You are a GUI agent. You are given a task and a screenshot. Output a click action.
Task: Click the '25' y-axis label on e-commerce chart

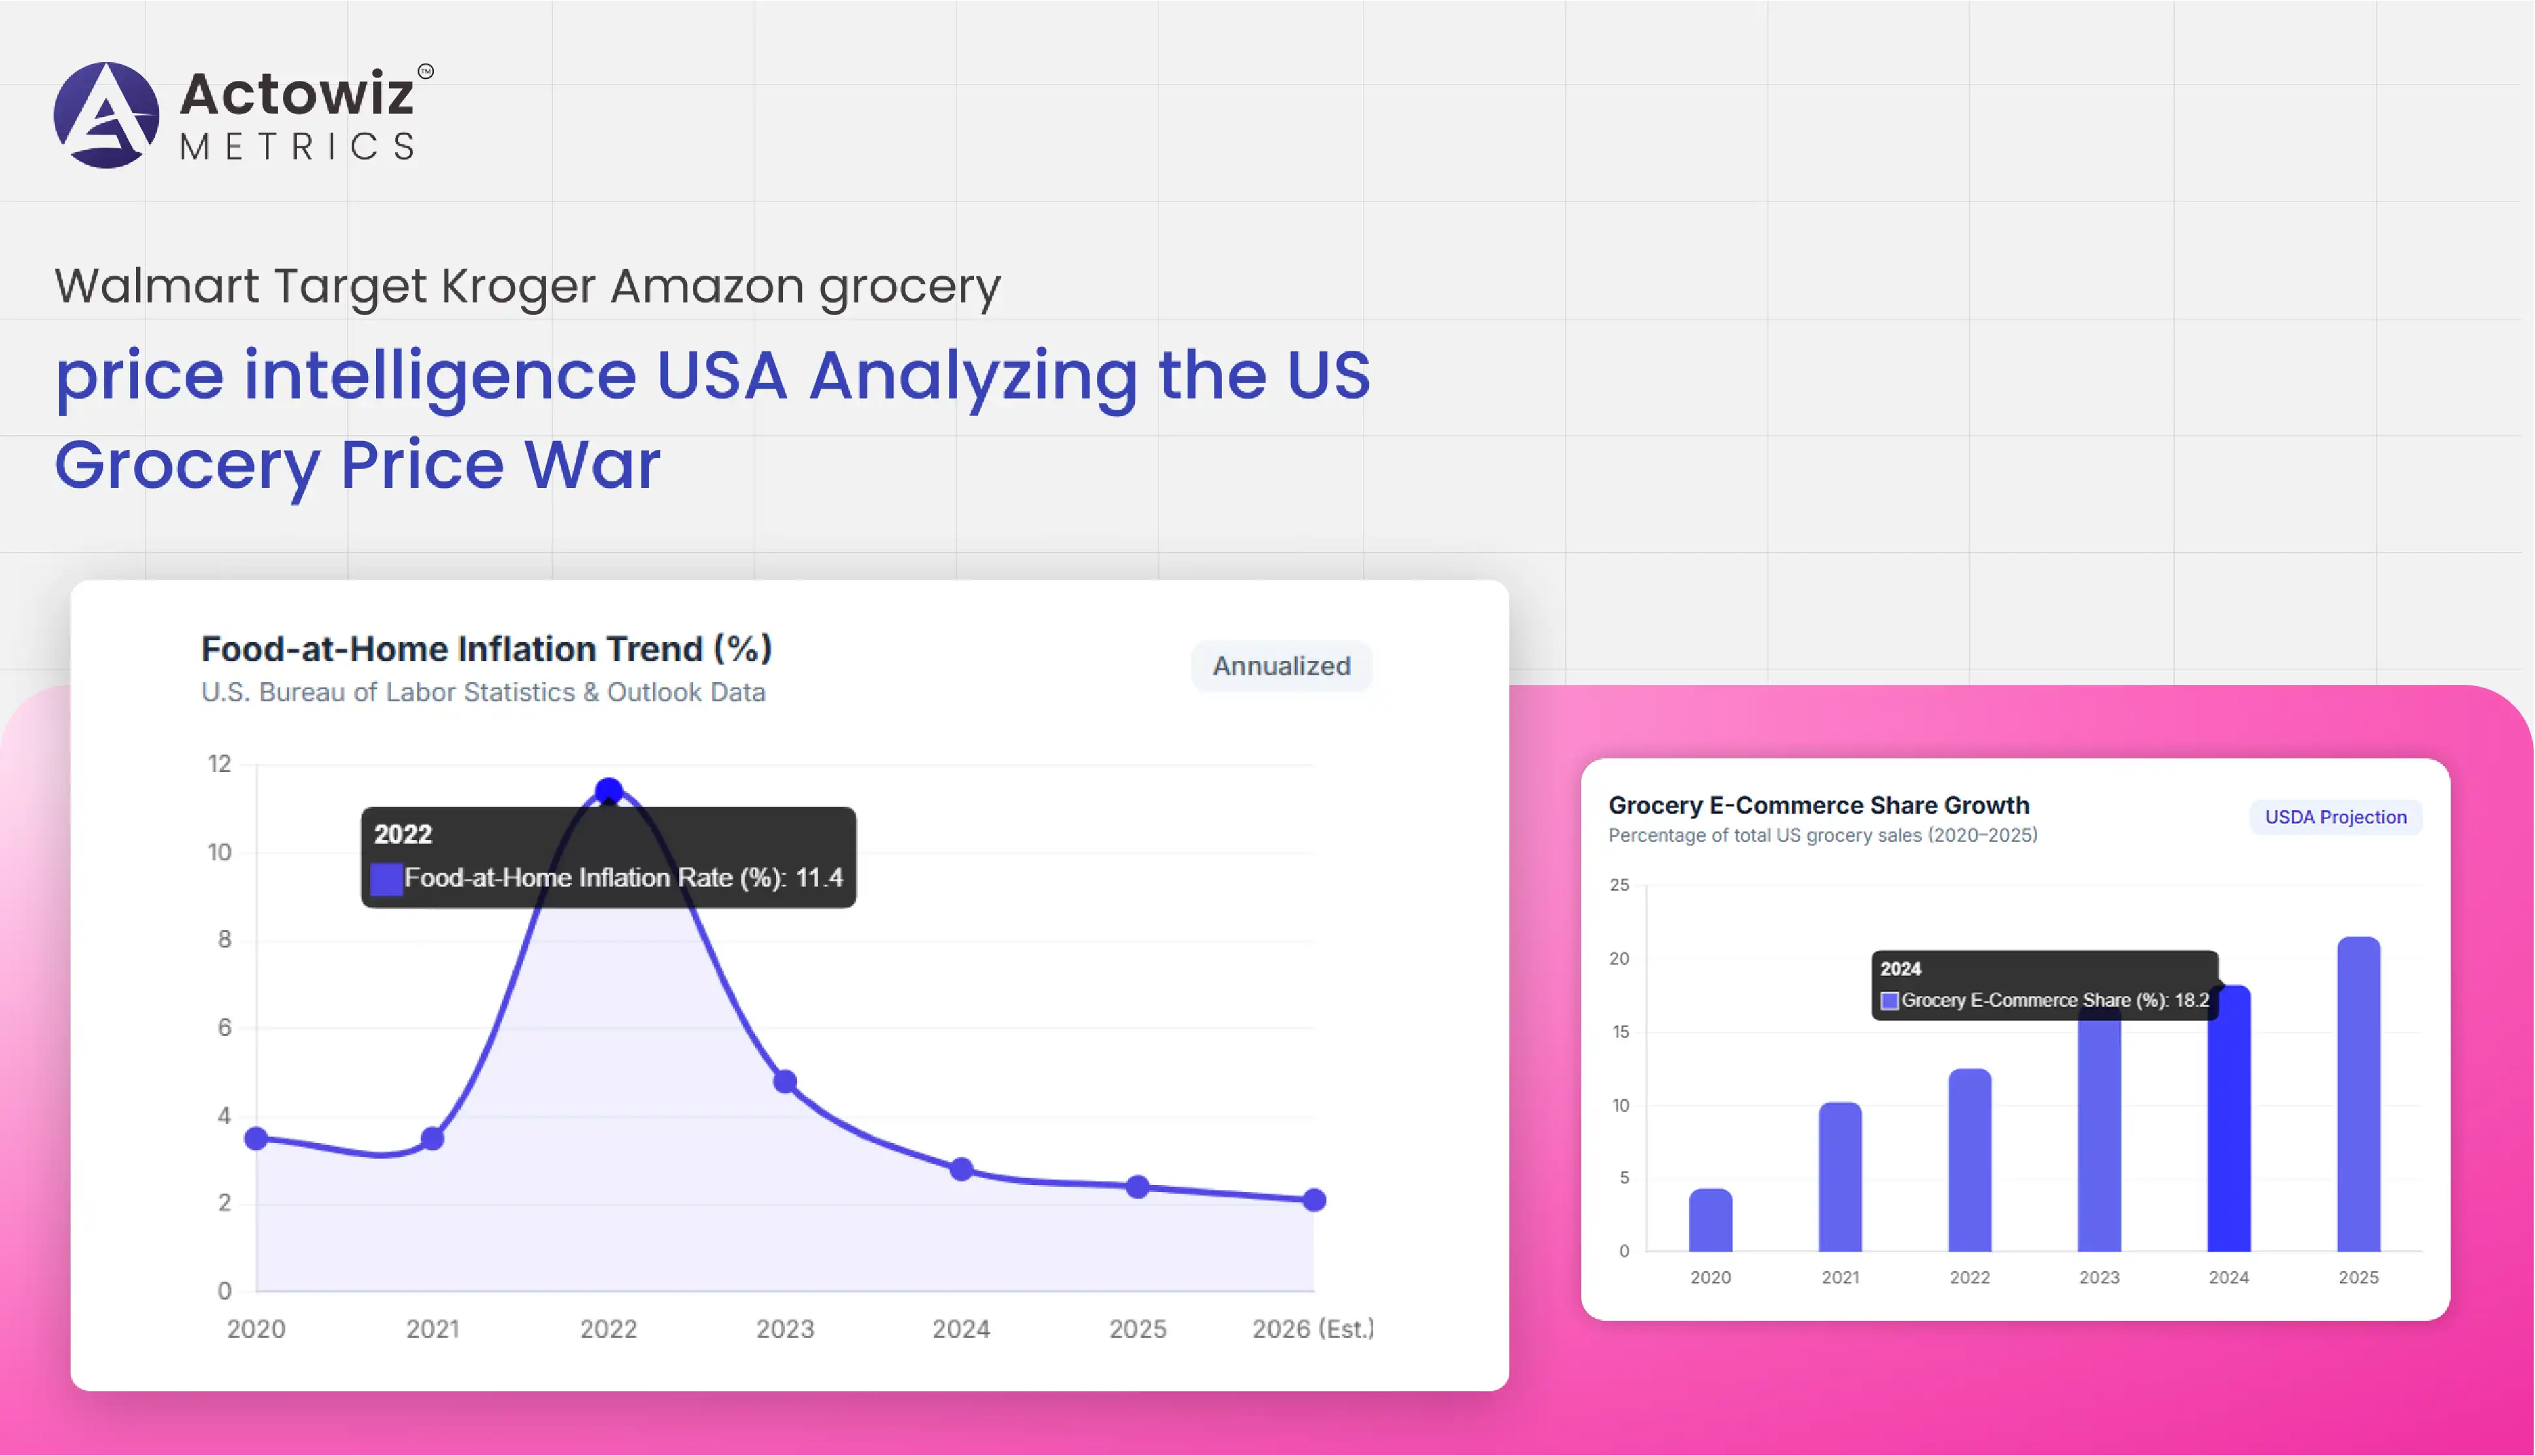click(x=1619, y=885)
